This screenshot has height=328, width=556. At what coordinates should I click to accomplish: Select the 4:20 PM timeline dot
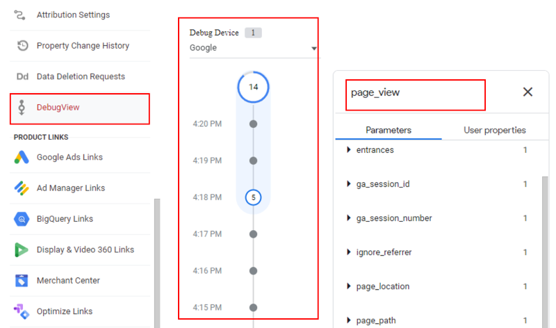pyautogui.click(x=253, y=124)
